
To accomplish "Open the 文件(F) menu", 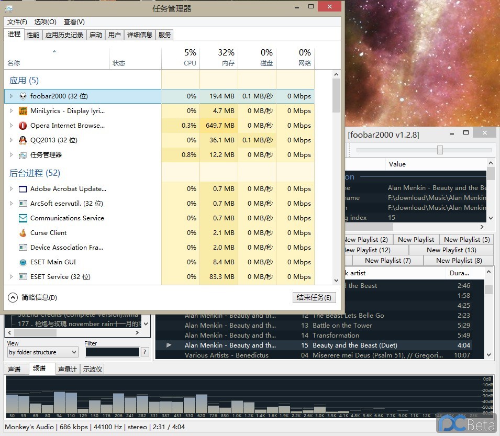I will tap(17, 21).
